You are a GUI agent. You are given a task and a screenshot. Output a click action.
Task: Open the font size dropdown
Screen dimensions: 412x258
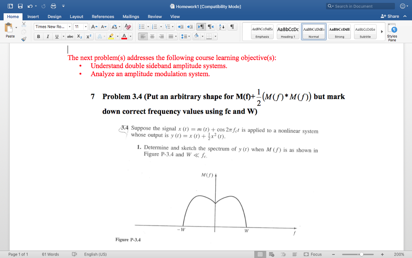pos(86,27)
